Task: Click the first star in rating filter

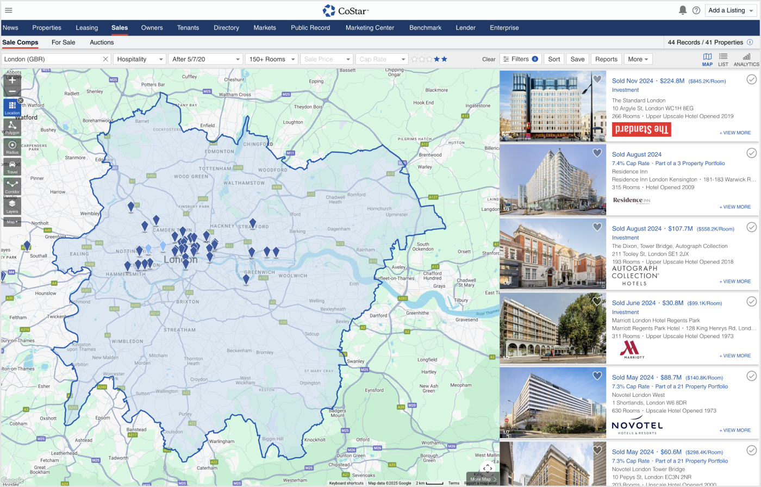Action: click(414, 59)
